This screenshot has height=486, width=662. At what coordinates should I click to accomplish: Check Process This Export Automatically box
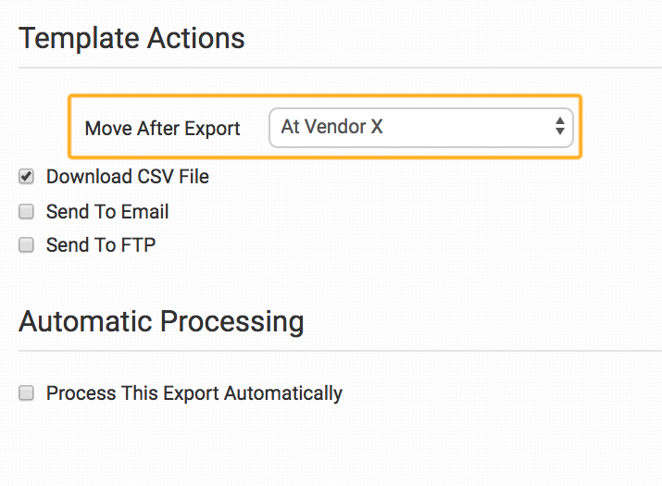(x=27, y=393)
